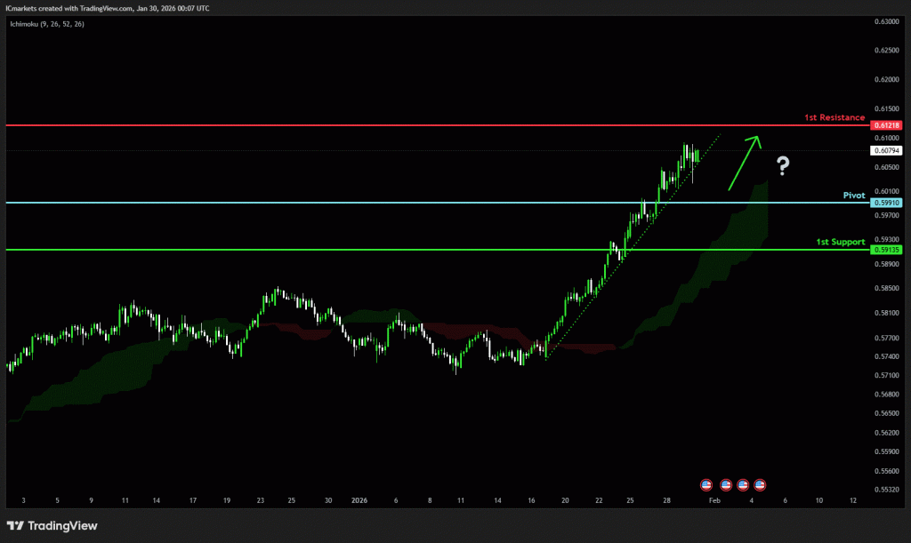This screenshot has width=911, height=543.
Task: Open the second US flag event marker
Action: [x=725, y=484]
